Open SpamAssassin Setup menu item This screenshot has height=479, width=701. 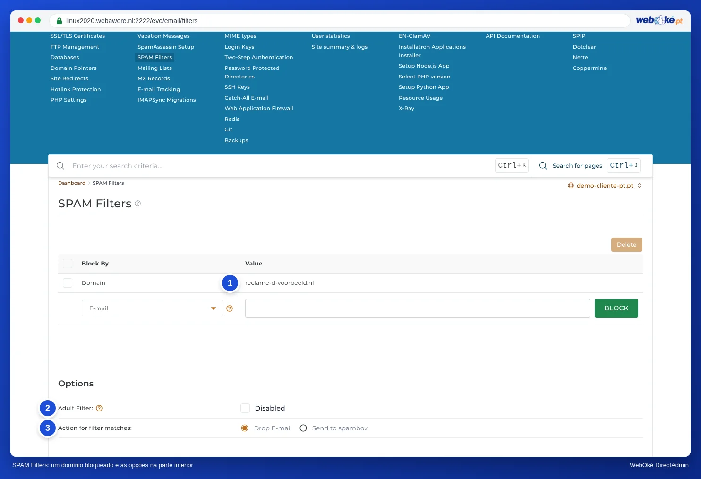point(166,47)
